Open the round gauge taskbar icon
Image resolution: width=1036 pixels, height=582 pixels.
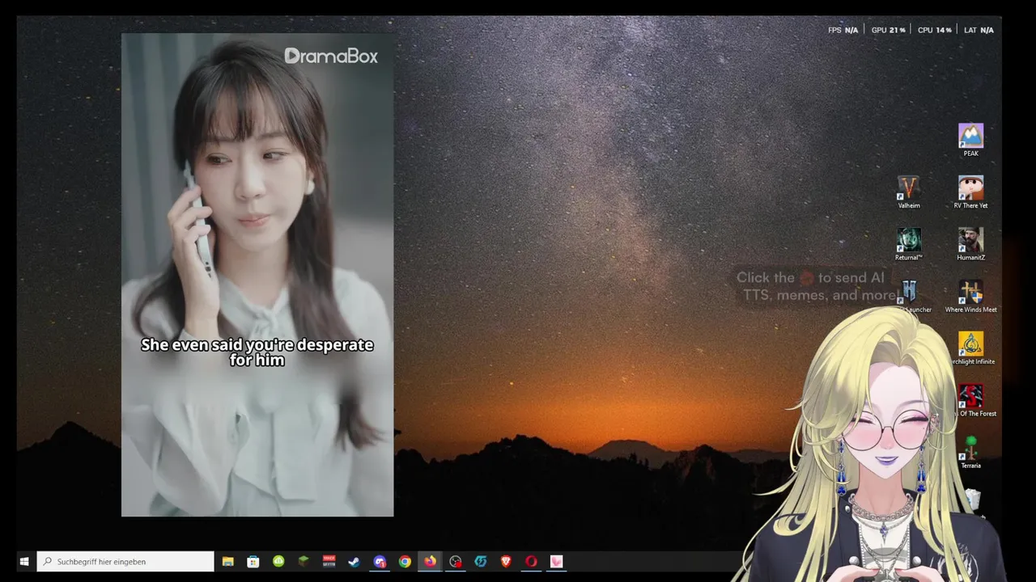click(456, 562)
